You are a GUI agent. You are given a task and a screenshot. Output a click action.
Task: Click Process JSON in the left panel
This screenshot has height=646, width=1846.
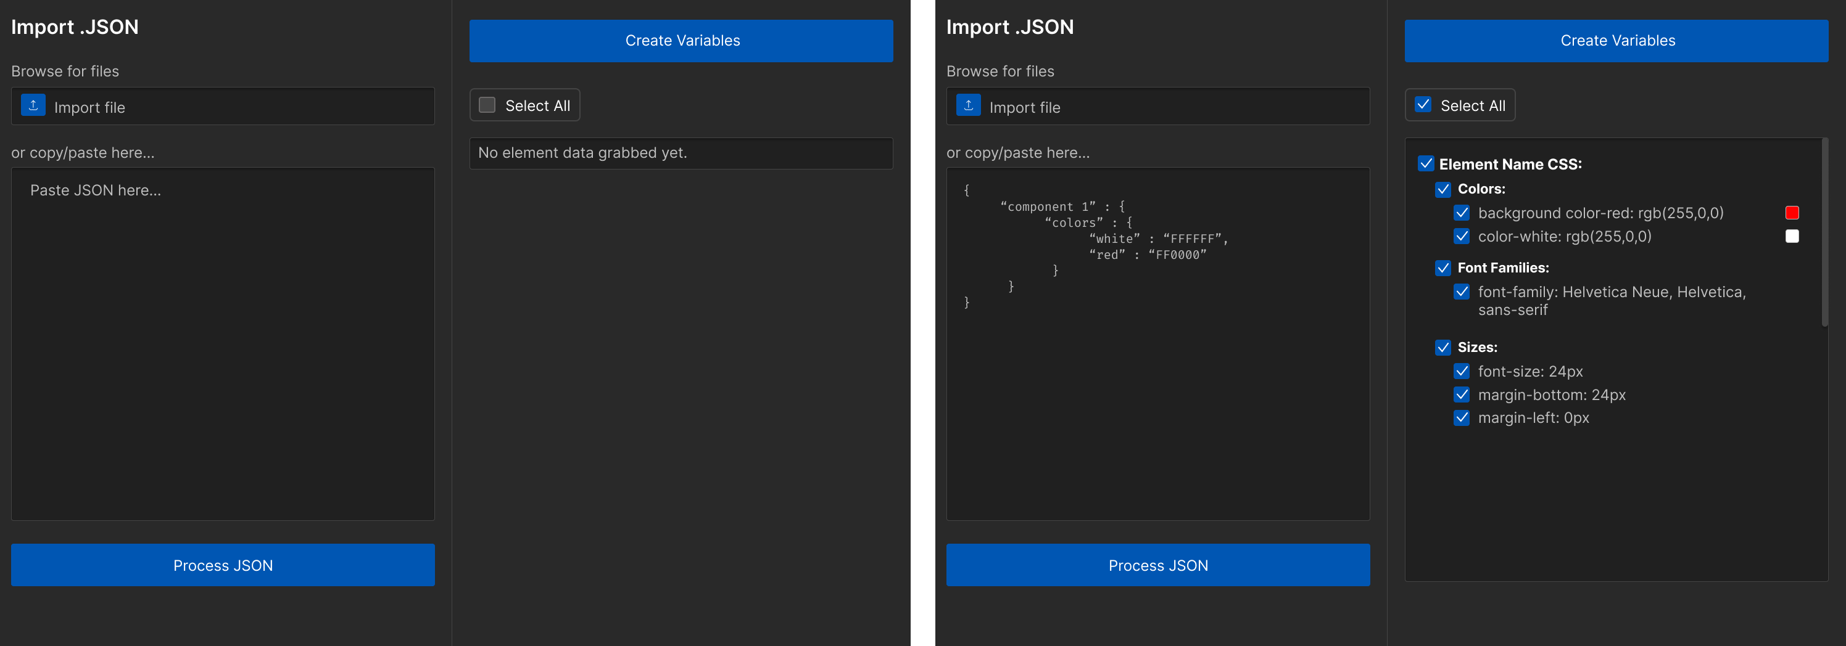pyautogui.click(x=223, y=565)
